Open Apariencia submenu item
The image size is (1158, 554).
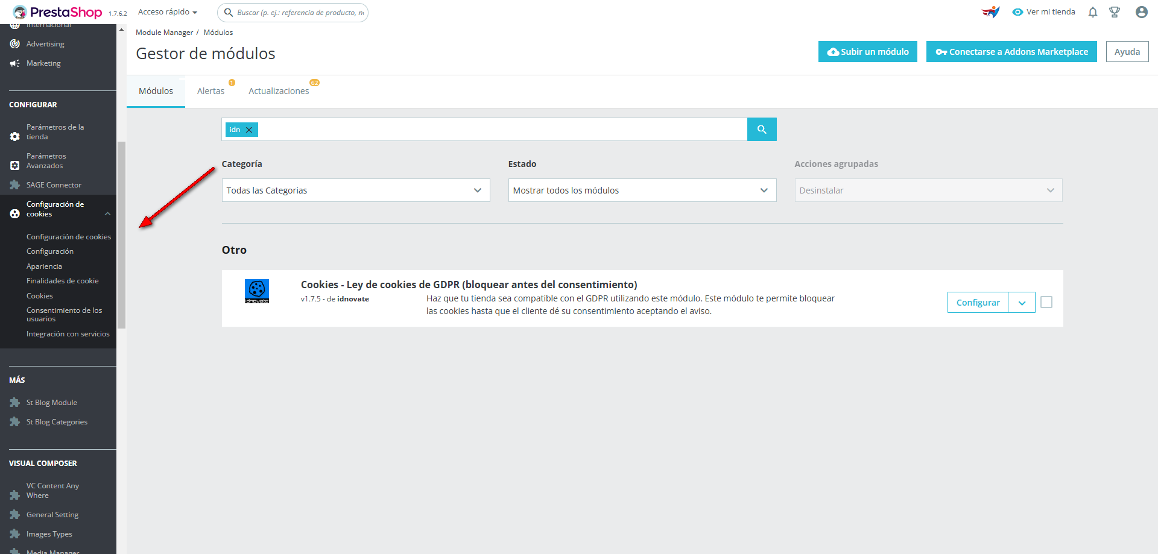(44, 266)
